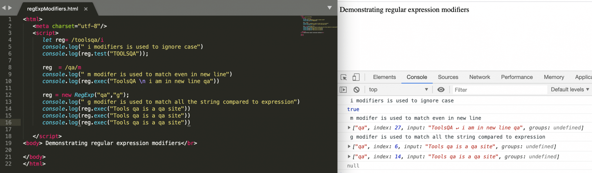Click the '</html>' closing tag line
Screen dimensions: 592x173
click(34, 164)
